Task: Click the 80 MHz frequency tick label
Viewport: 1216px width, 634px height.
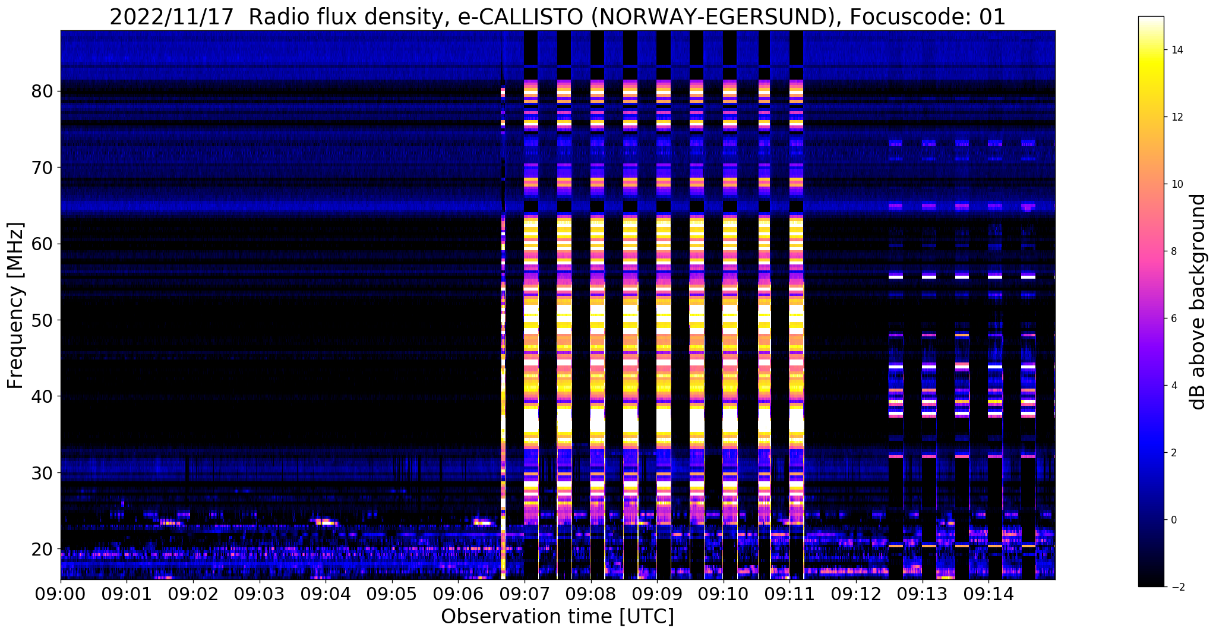Action: pyautogui.click(x=42, y=92)
